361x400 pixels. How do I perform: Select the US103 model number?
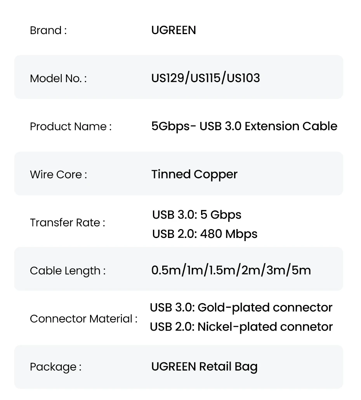click(x=243, y=78)
